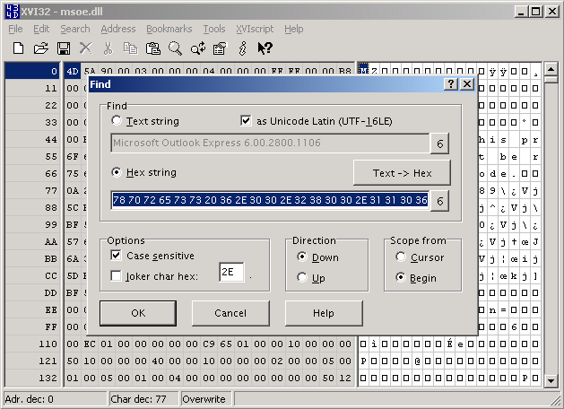Click the Open file folder icon
The width and height of the screenshot is (564, 409).
[40, 48]
